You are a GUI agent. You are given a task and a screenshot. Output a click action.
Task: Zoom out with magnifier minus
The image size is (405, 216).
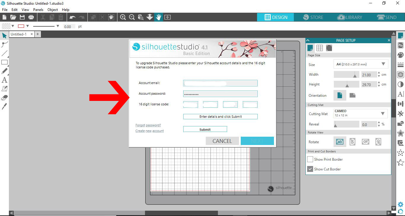(x=132, y=17)
